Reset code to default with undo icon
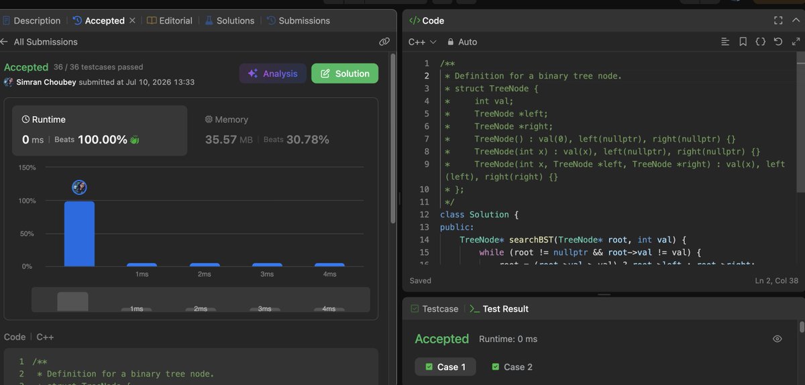This screenshot has height=385, width=805. pyautogui.click(x=777, y=42)
